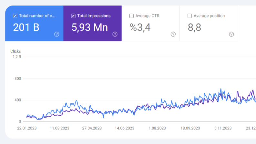
Task: Click the 18.09.2023 date on chart axis
Action: point(190,128)
